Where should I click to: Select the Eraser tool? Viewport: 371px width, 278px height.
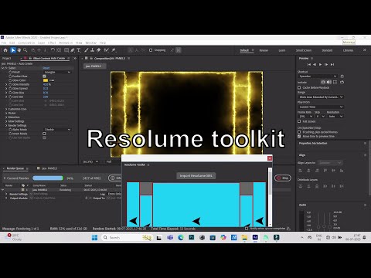pos(98,50)
